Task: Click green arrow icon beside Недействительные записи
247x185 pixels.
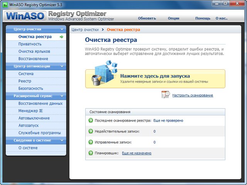Action: point(91,132)
